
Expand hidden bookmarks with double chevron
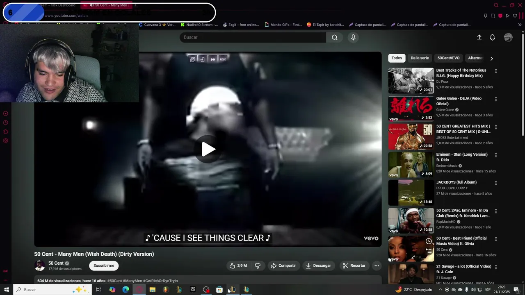(x=520, y=25)
